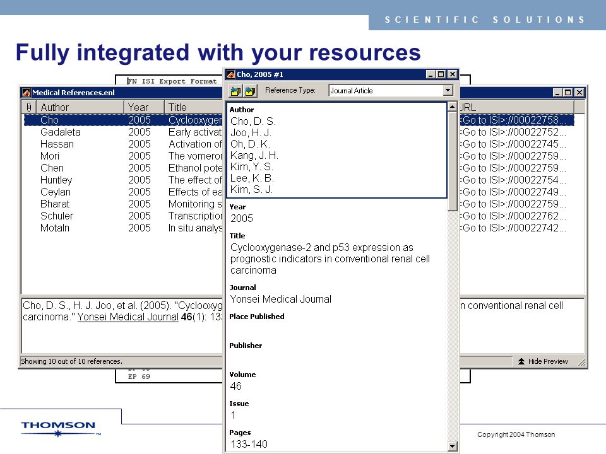Image resolution: width=606 pixels, height=454 pixels.
Task: Click the scroll down arrow in reference window
Action: 452,446
